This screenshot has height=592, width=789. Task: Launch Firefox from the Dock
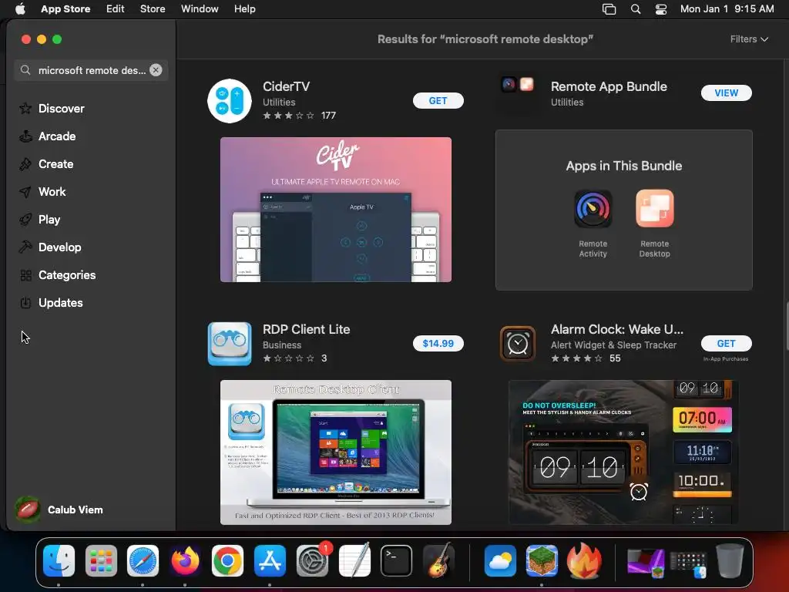185,560
